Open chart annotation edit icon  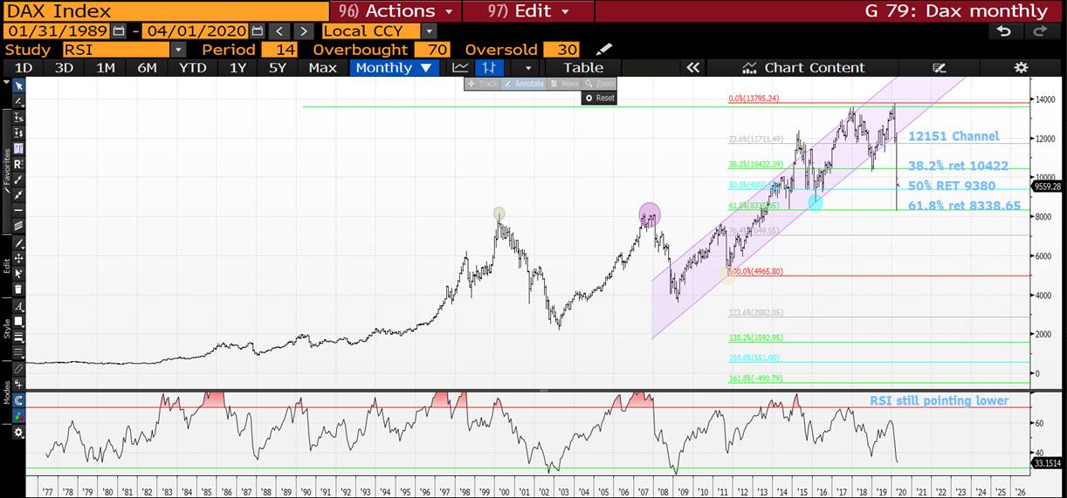940,67
